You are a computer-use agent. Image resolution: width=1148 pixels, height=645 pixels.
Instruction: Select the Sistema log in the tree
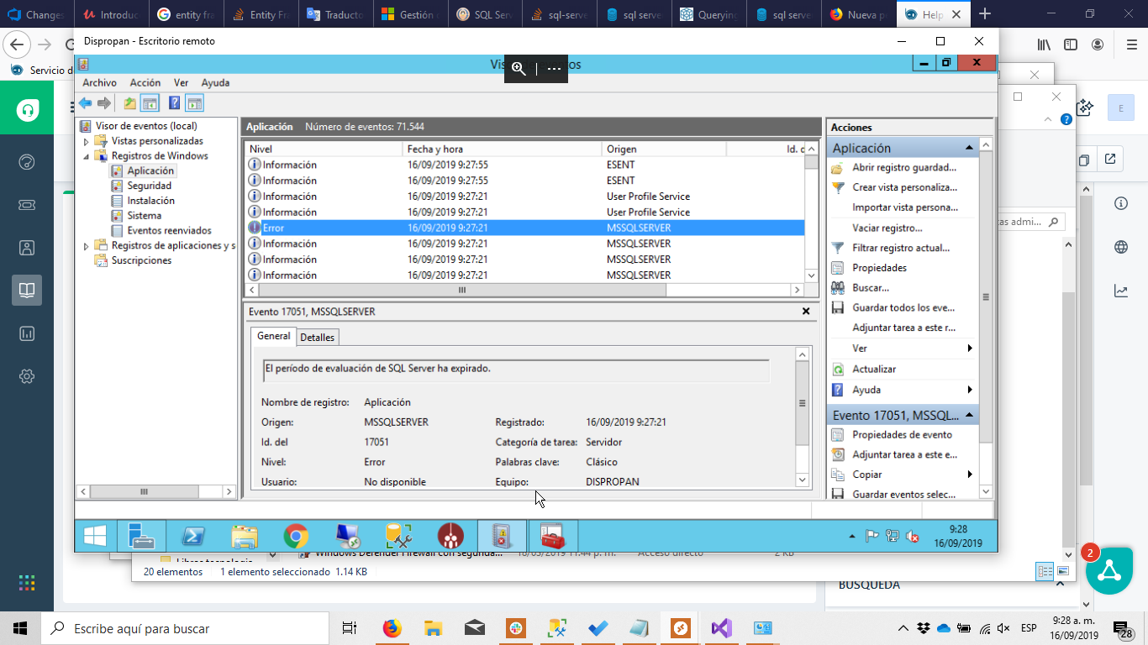[144, 216]
